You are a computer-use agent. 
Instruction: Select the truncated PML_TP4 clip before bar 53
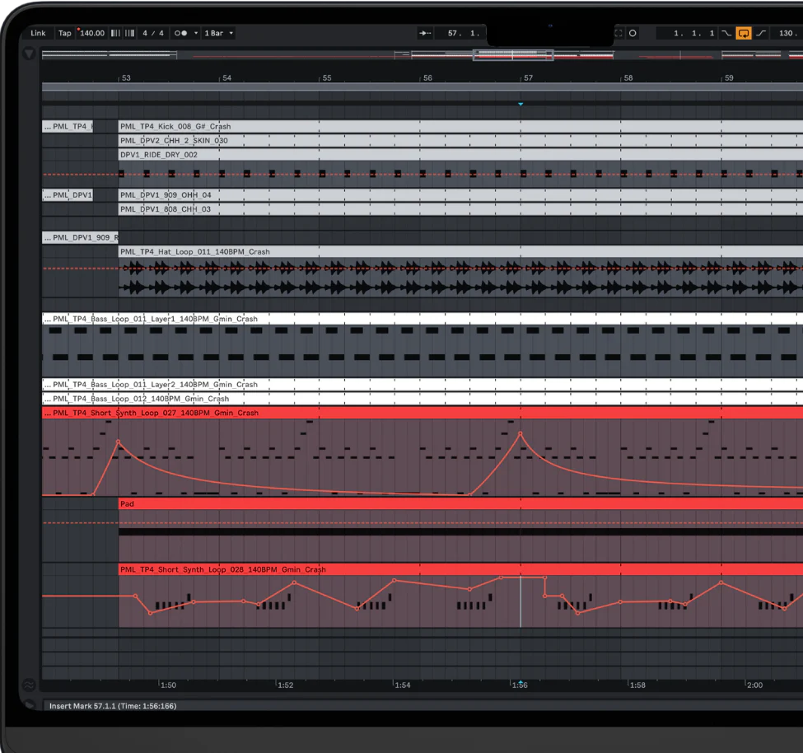click(68, 127)
